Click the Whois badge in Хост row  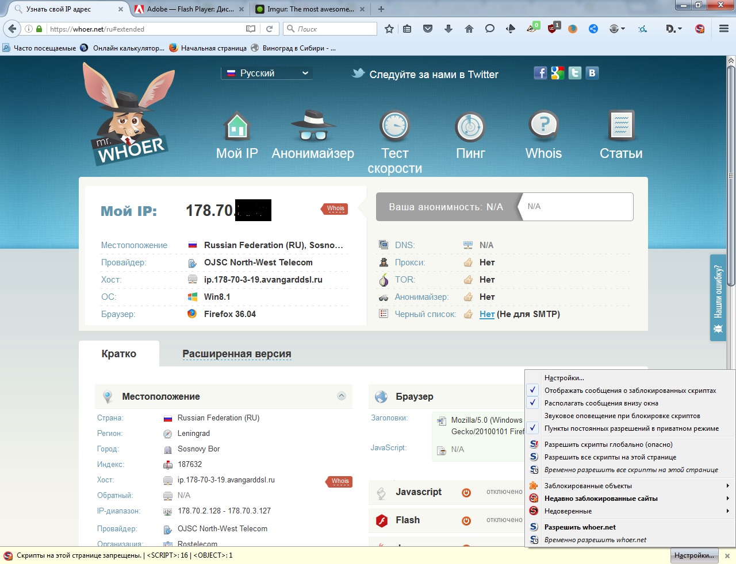pyautogui.click(x=340, y=481)
